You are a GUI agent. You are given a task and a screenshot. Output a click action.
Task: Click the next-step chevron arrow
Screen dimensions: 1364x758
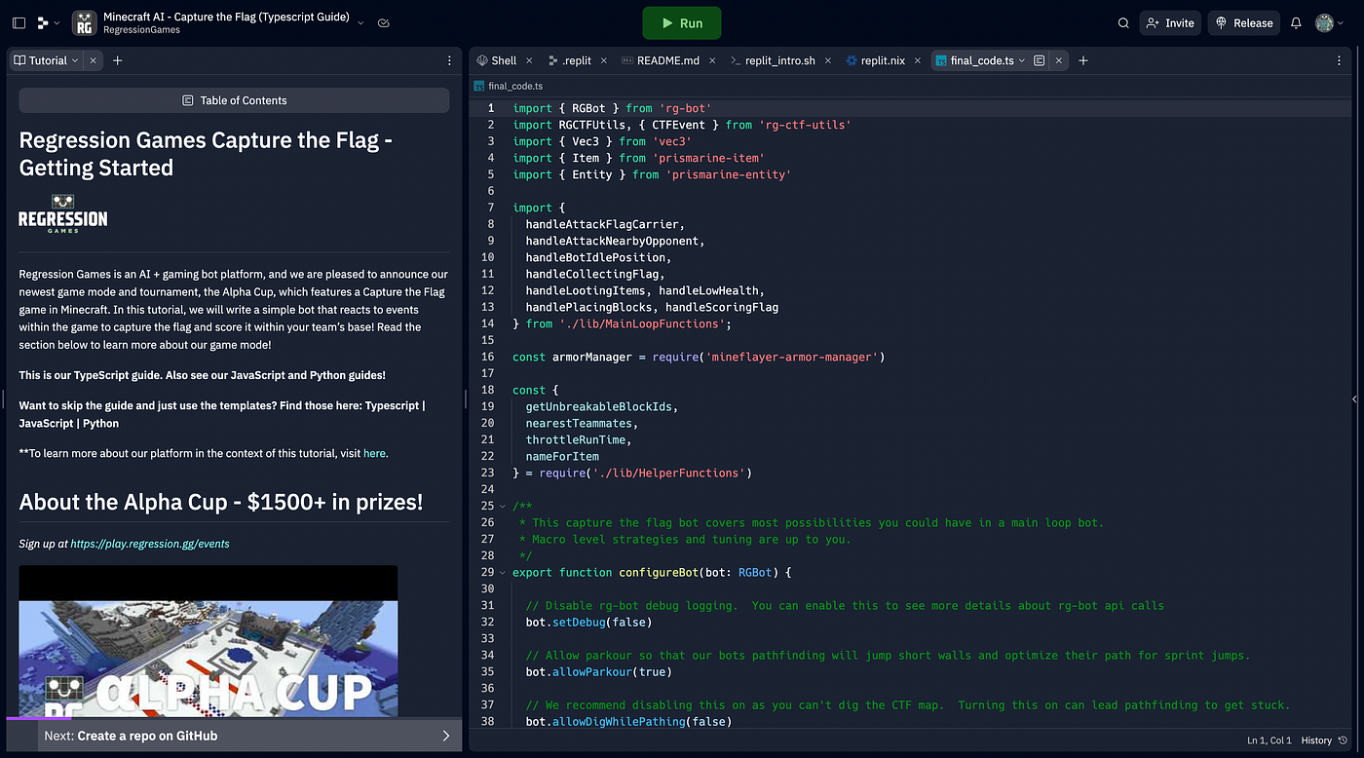(446, 736)
